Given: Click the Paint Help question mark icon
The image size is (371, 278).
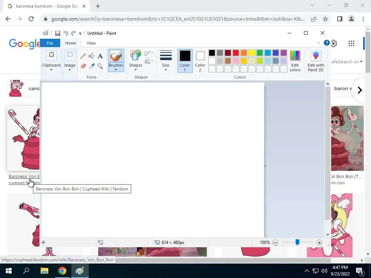Looking at the screenshot, I should coord(326,43).
